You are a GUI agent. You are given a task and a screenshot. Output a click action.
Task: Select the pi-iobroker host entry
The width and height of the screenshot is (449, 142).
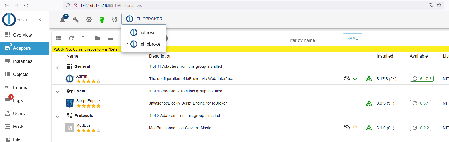point(144,44)
